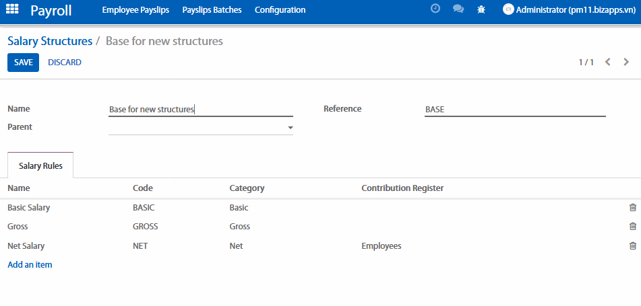Go back to Salary Structures breadcrumb
Image resolution: width=641 pixels, height=306 pixels.
pyautogui.click(x=50, y=41)
